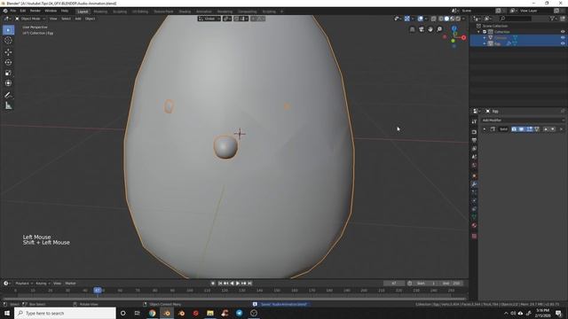Image resolution: width=568 pixels, height=319 pixels.
Task: Select the Transform tool
Action: 8,83
